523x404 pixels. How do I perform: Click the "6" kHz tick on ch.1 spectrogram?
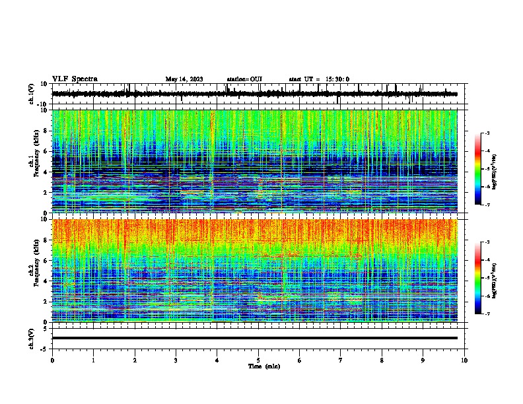tap(46, 151)
